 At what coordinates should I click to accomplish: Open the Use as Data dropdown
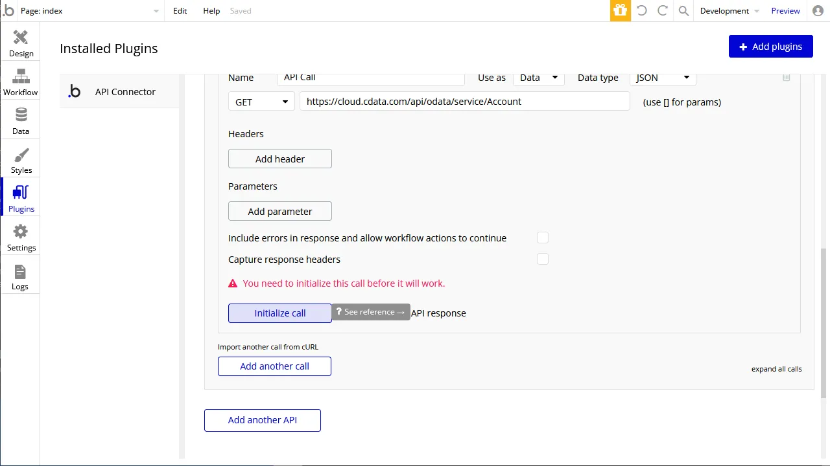click(538, 78)
